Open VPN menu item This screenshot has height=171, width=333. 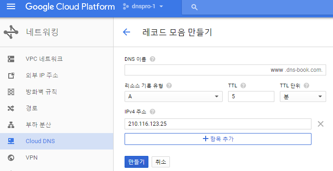(56, 158)
